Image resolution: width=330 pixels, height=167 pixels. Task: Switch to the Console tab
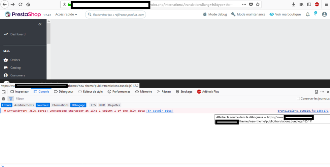tap(42, 92)
